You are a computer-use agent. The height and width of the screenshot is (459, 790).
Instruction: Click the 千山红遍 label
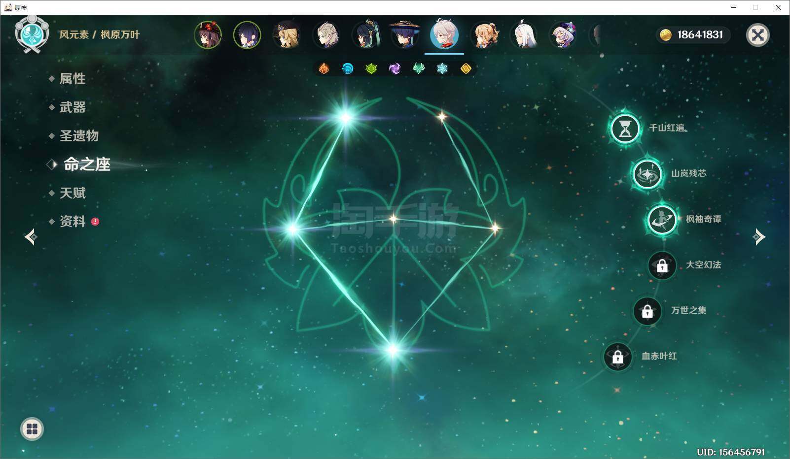pos(667,128)
